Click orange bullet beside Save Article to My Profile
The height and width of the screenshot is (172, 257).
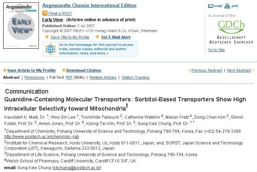(5, 70)
